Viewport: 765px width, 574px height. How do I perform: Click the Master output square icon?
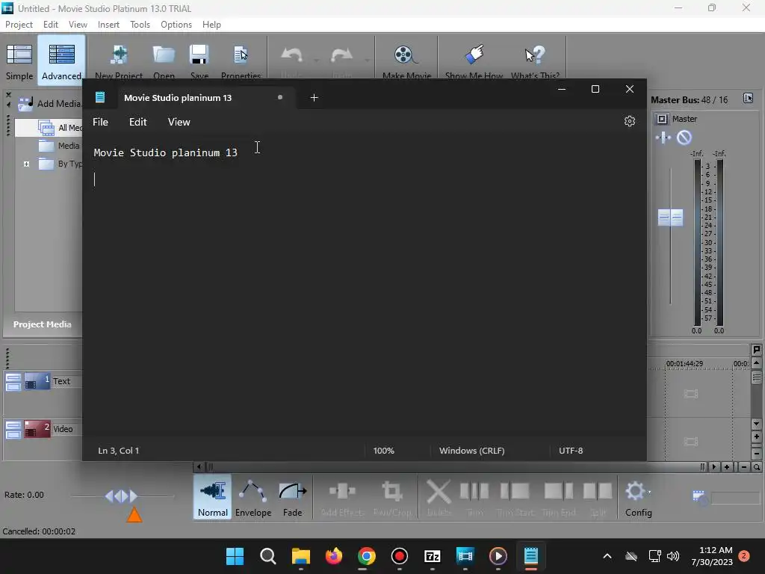tap(662, 119)
